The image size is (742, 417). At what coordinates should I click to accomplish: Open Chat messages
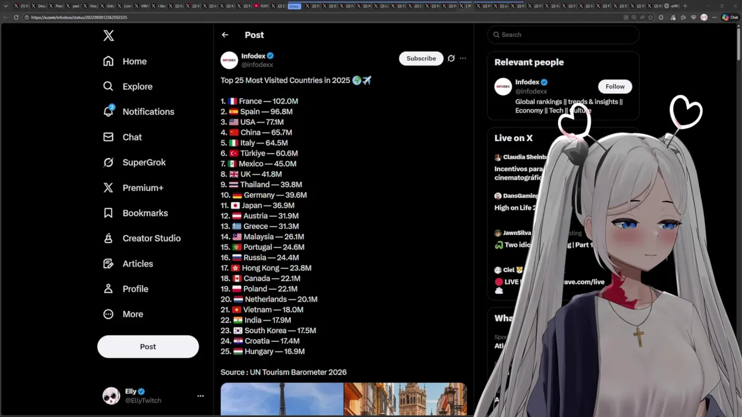tap(122, 137)
